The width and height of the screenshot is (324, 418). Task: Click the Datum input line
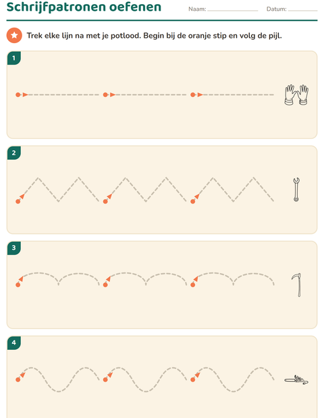point(302,11)
